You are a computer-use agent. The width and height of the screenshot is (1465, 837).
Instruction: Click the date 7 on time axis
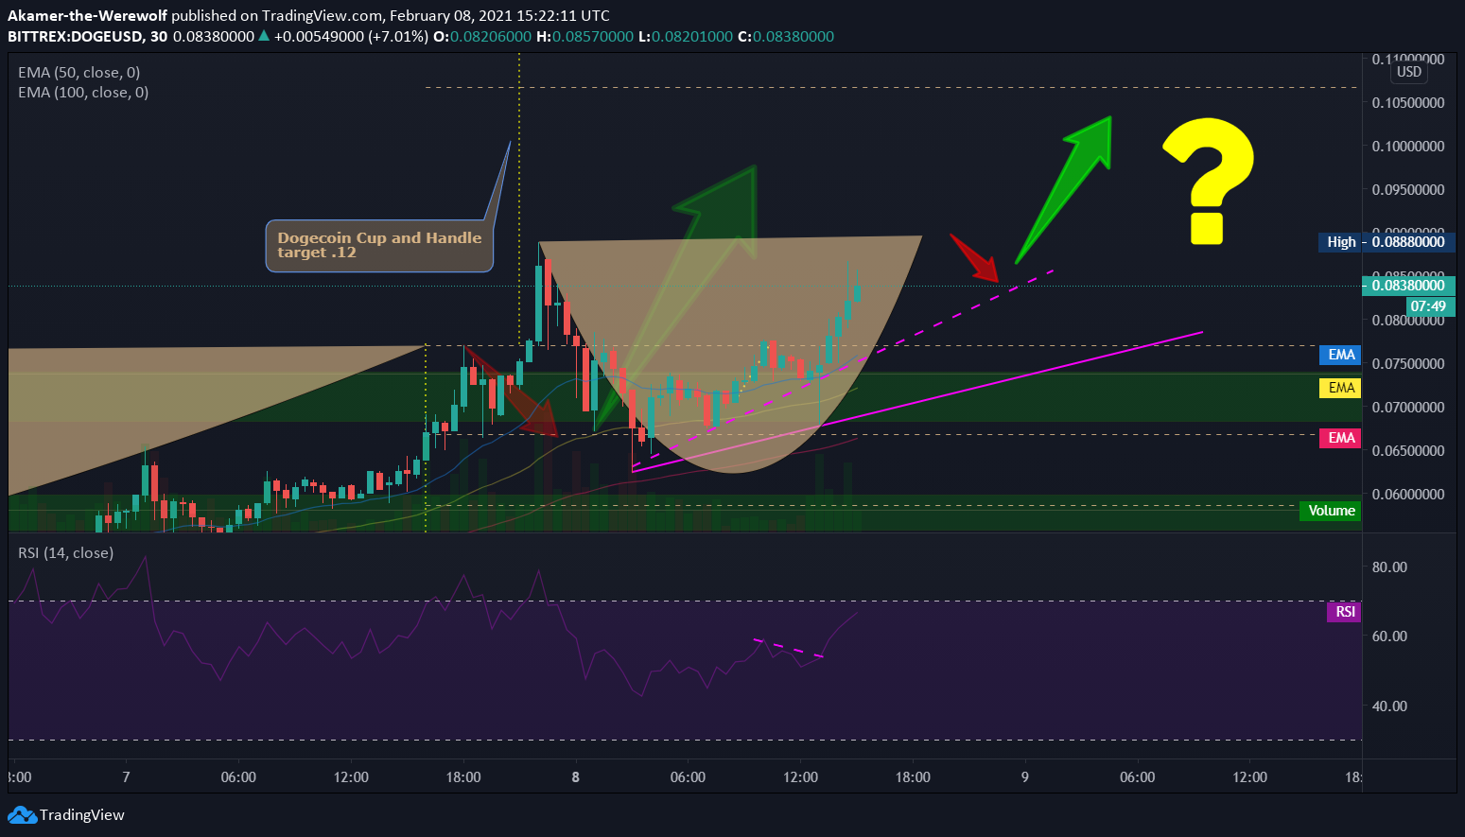coord(126,777)
